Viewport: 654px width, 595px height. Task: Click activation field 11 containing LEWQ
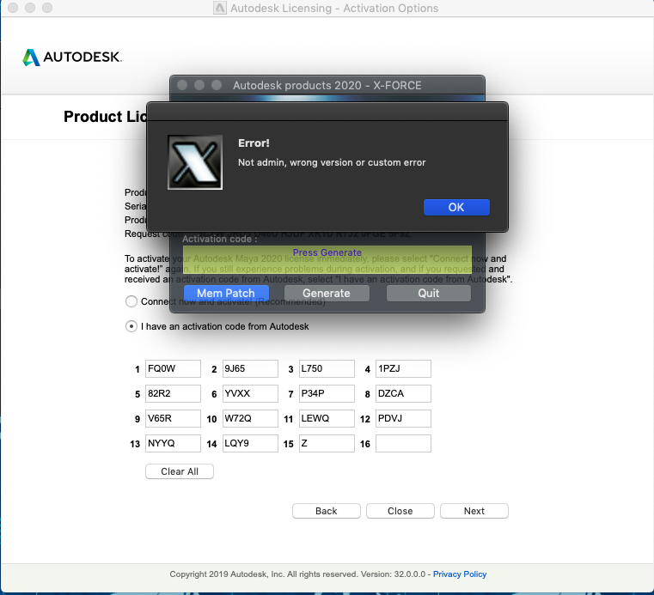(327, 419)
